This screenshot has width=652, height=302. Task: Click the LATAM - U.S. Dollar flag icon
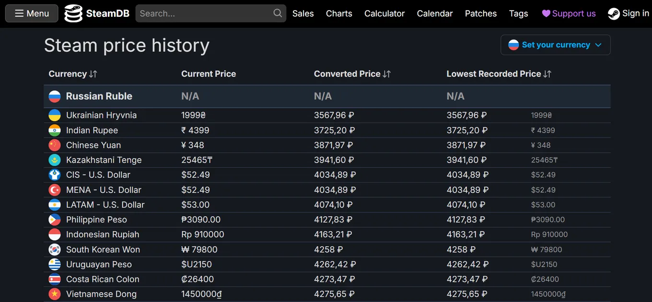(55, 205)
